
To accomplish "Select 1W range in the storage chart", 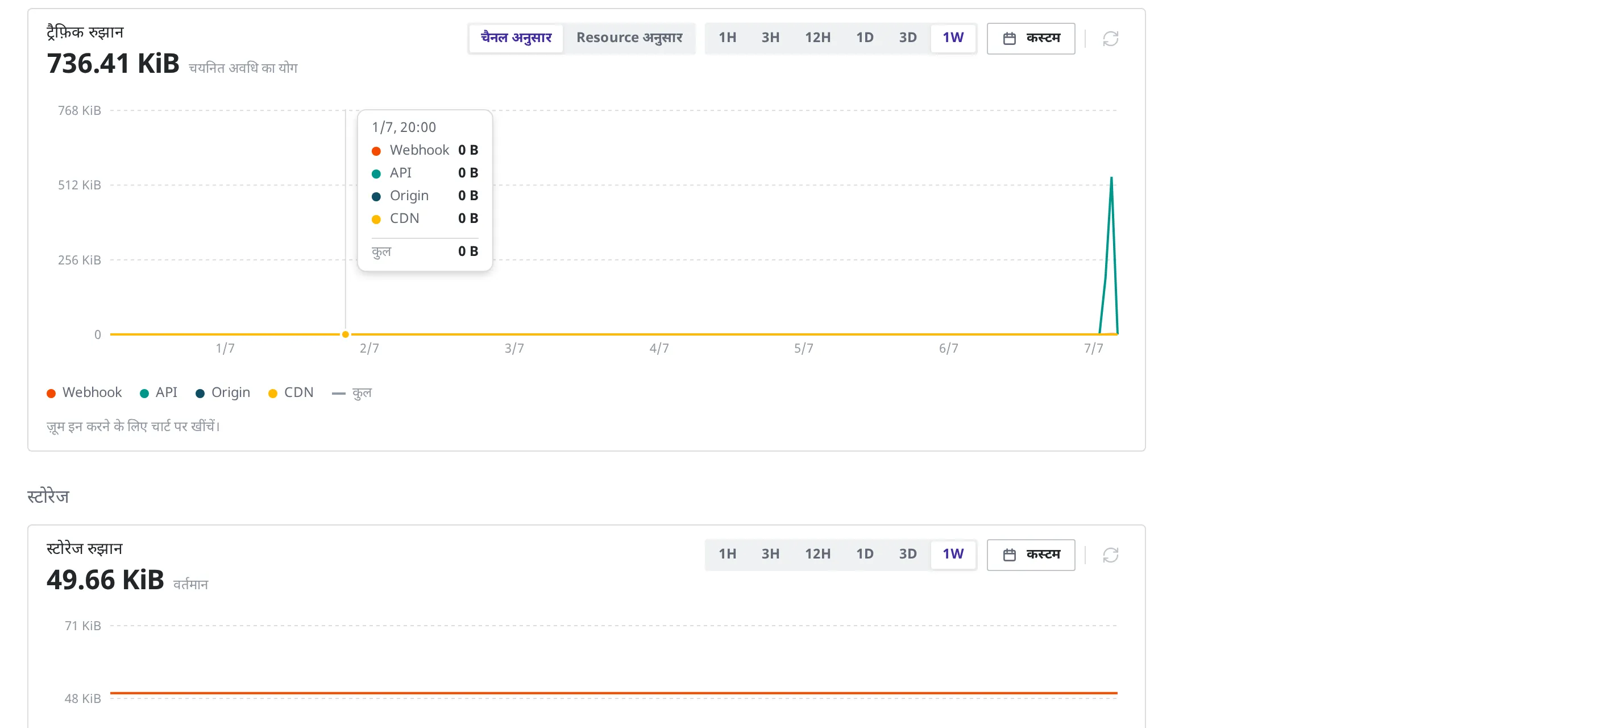I will click(952, 554).
